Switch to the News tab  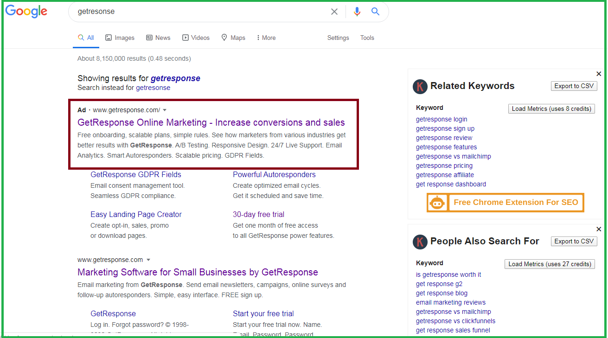point(158,38)
